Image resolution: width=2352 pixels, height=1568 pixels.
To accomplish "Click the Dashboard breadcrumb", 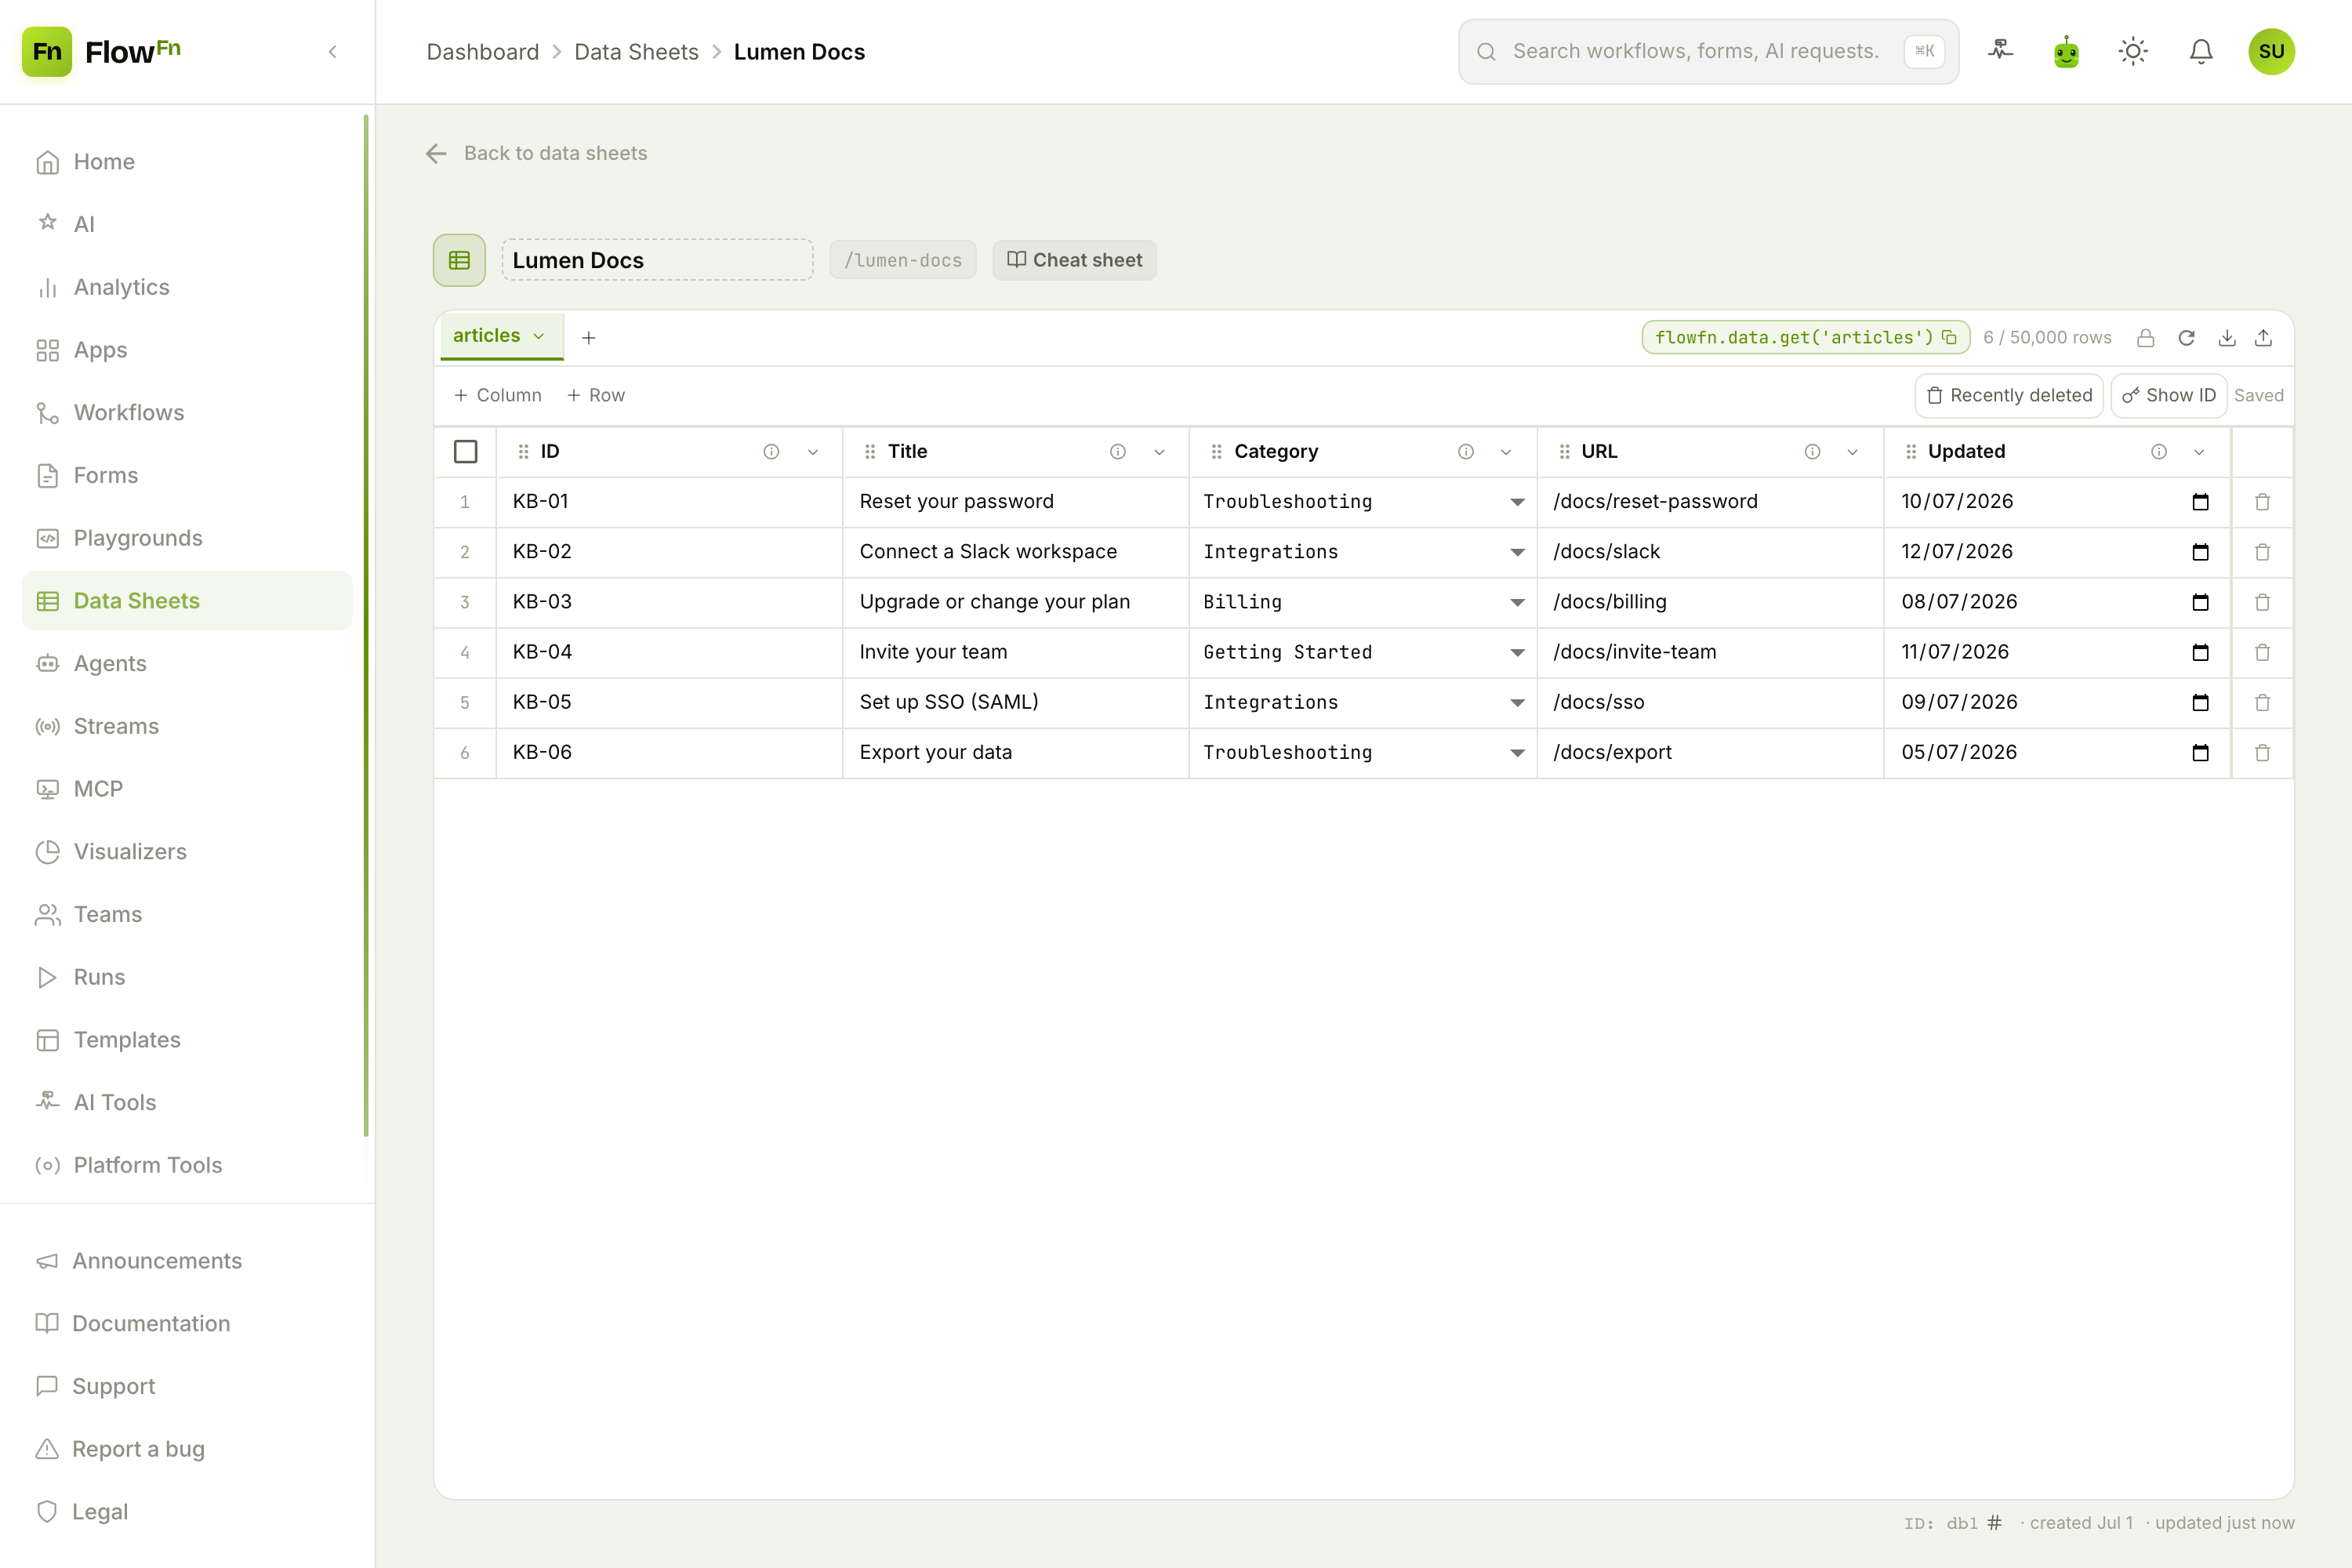I will click(x=483, y=52).
